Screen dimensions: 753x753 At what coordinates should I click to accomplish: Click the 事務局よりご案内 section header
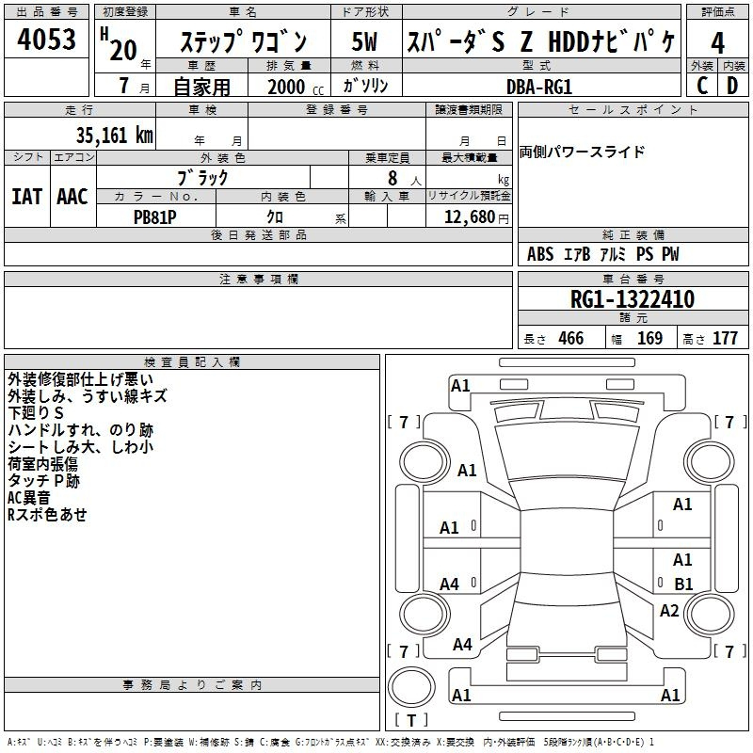point(192,685)
